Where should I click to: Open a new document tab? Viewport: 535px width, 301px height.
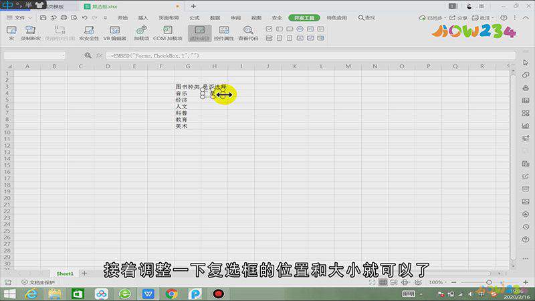[x=193, y=6]
